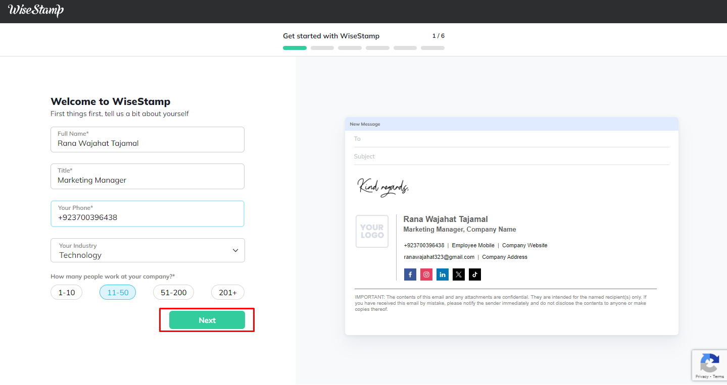727x385 pixels.
Task: Click the 'Get started with WiseStamp' heading
Action: coord(331,36)
